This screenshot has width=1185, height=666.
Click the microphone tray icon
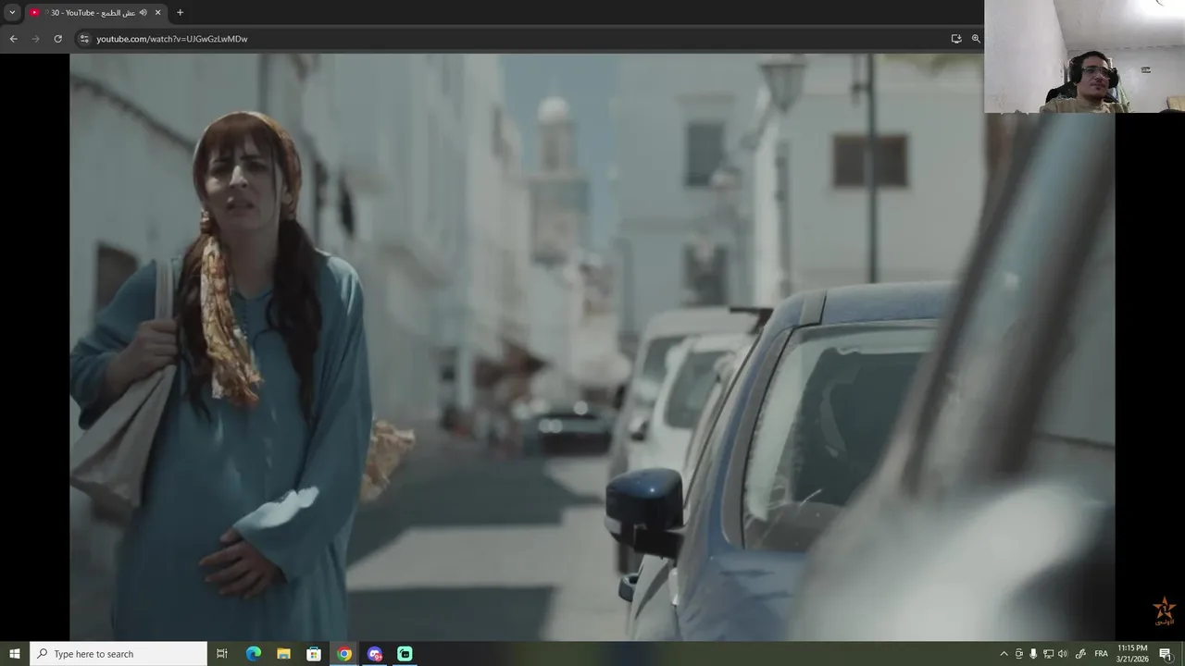(1033, 654)
